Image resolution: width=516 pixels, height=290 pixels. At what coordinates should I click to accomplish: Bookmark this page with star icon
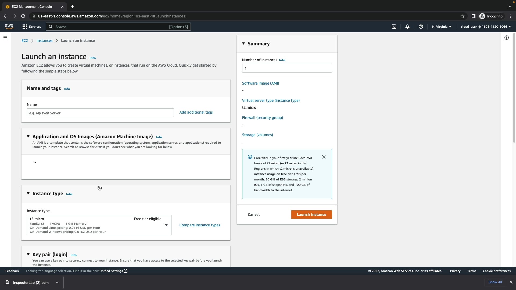point(463,16)
